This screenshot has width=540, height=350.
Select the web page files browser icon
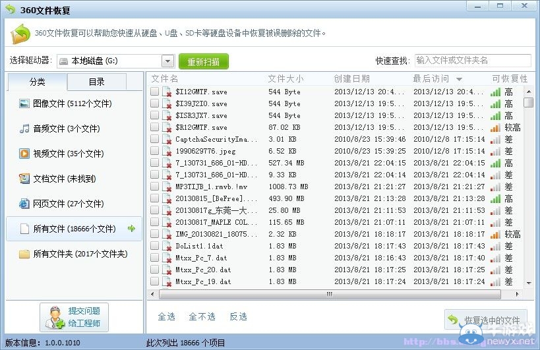coord(24,204)
